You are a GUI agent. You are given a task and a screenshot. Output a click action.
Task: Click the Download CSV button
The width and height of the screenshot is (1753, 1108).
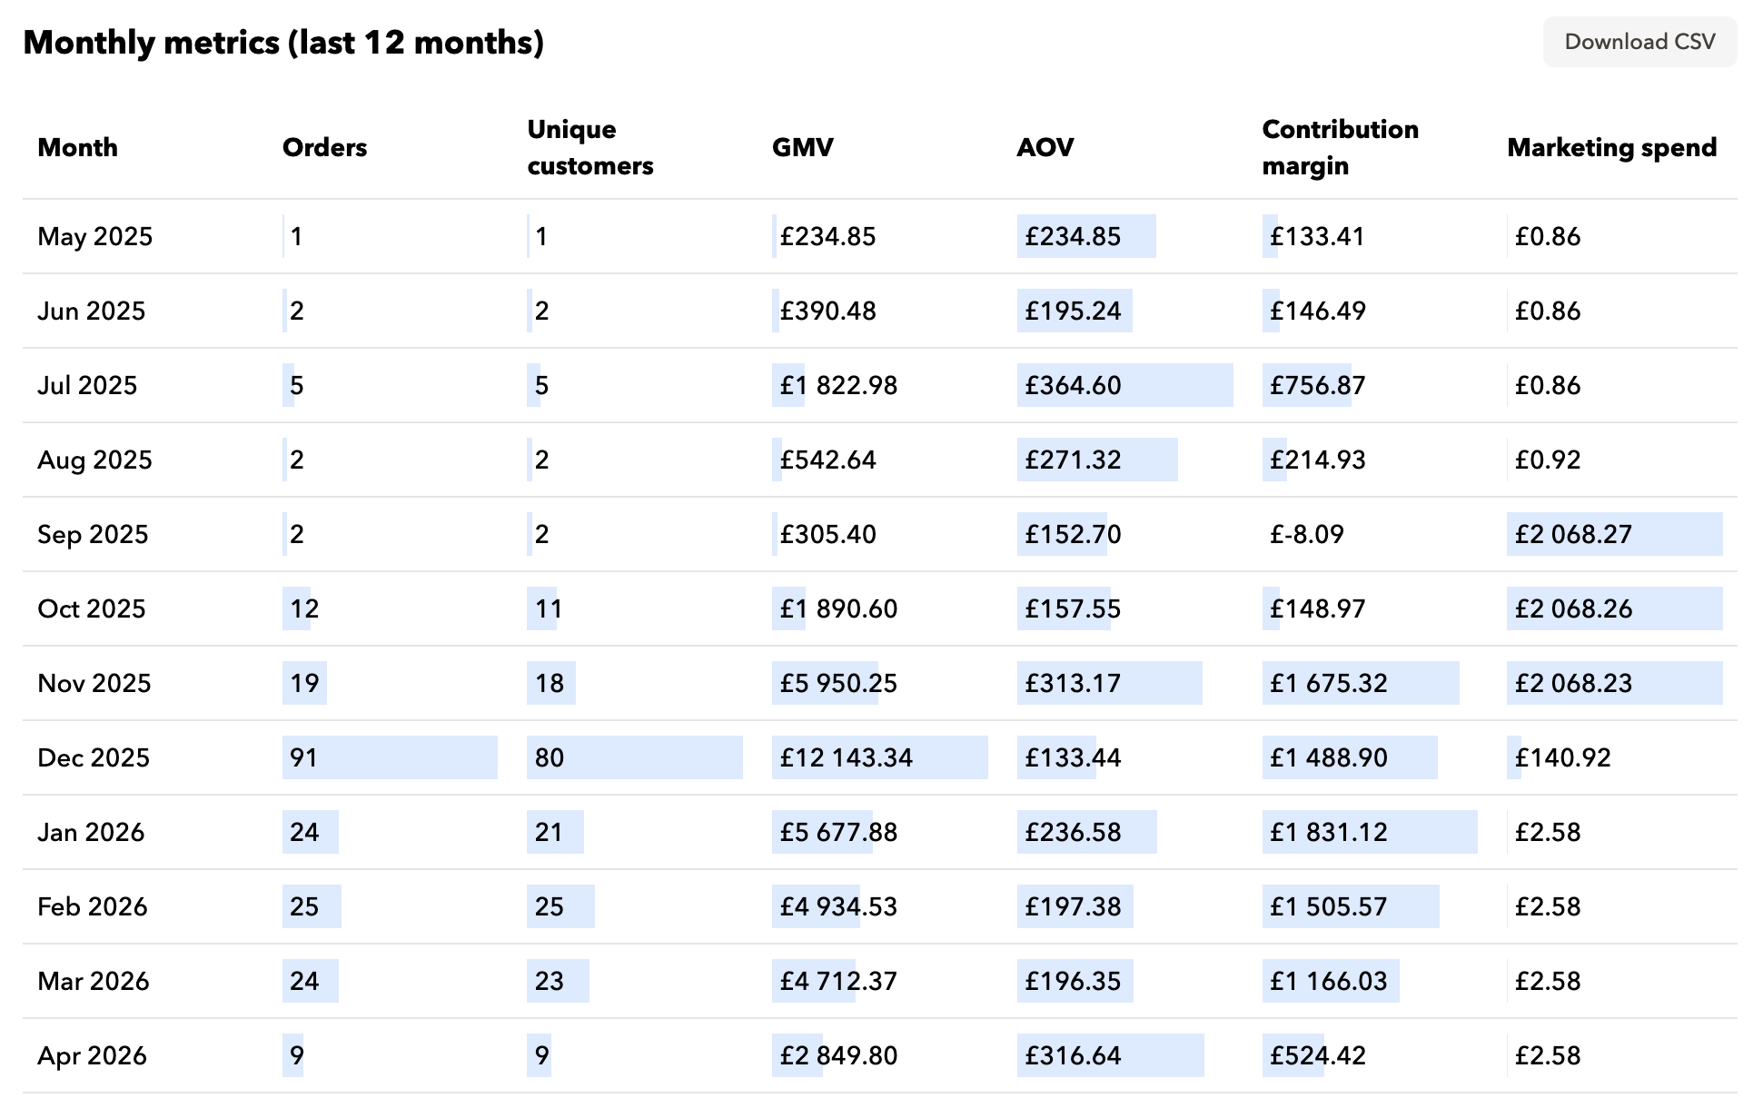click(x=1639, y=42)
